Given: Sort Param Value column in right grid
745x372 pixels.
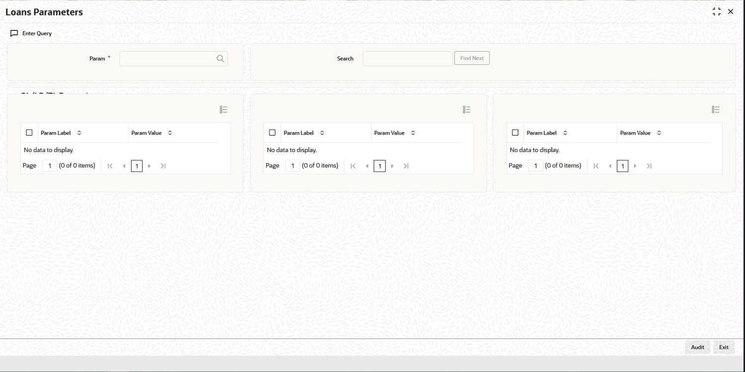Looking at the screenshot, I should click(x=659, y=133).
